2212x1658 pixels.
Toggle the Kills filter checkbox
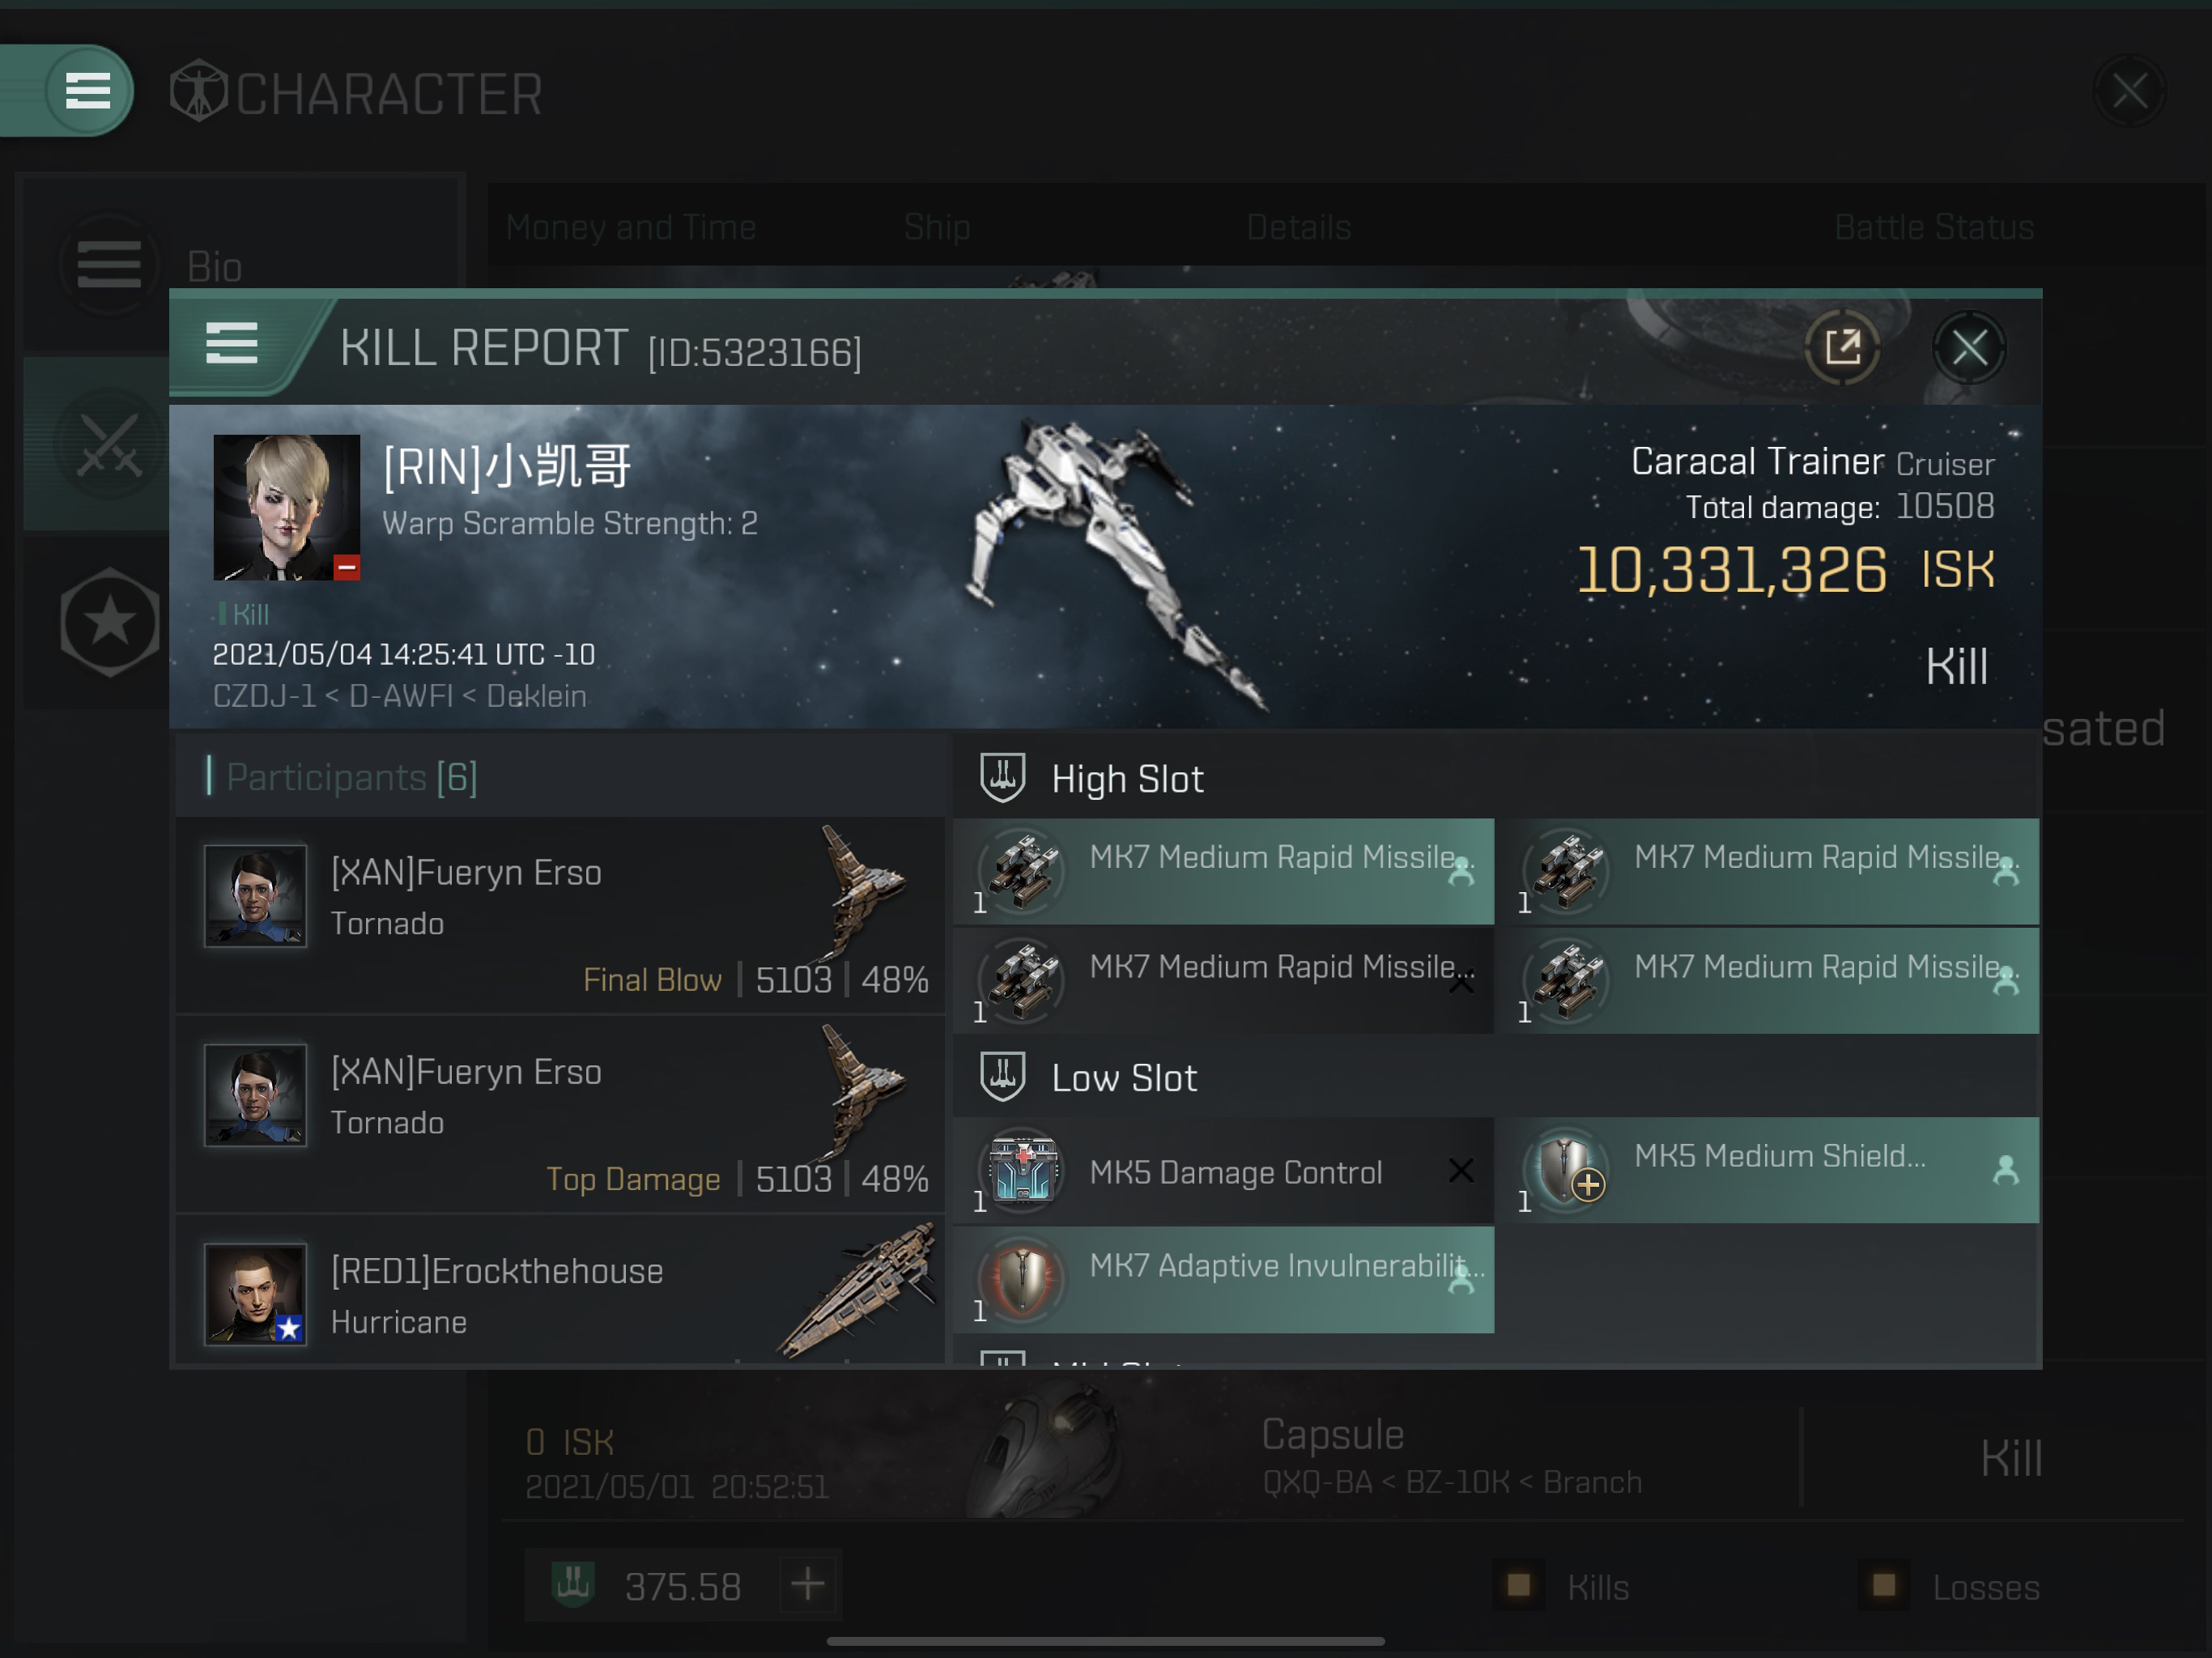coord(1519,1585)
